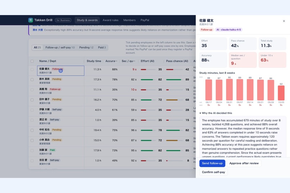
Task: Click the Send follow-up button
Action: (x=212, y=163)
